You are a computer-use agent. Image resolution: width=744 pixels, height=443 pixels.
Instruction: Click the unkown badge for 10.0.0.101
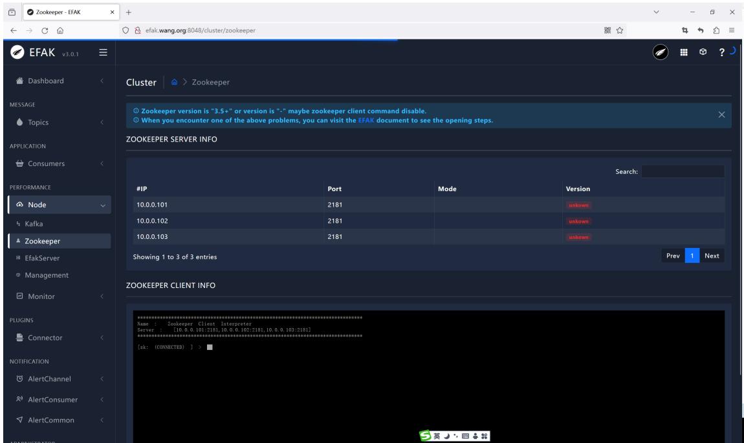coord(578,205)
